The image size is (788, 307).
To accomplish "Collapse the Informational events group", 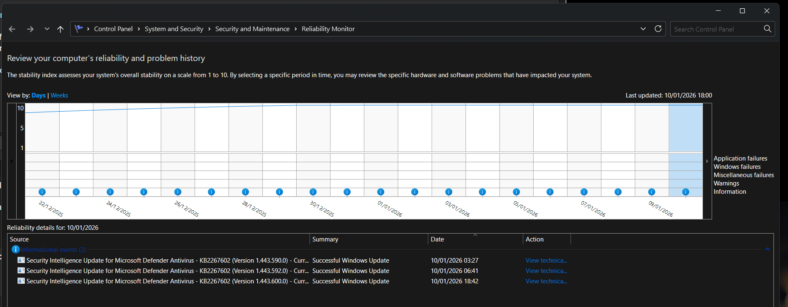I will pos(767,249).
